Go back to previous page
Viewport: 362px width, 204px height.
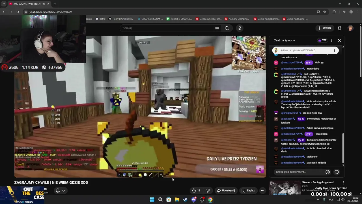4,12
